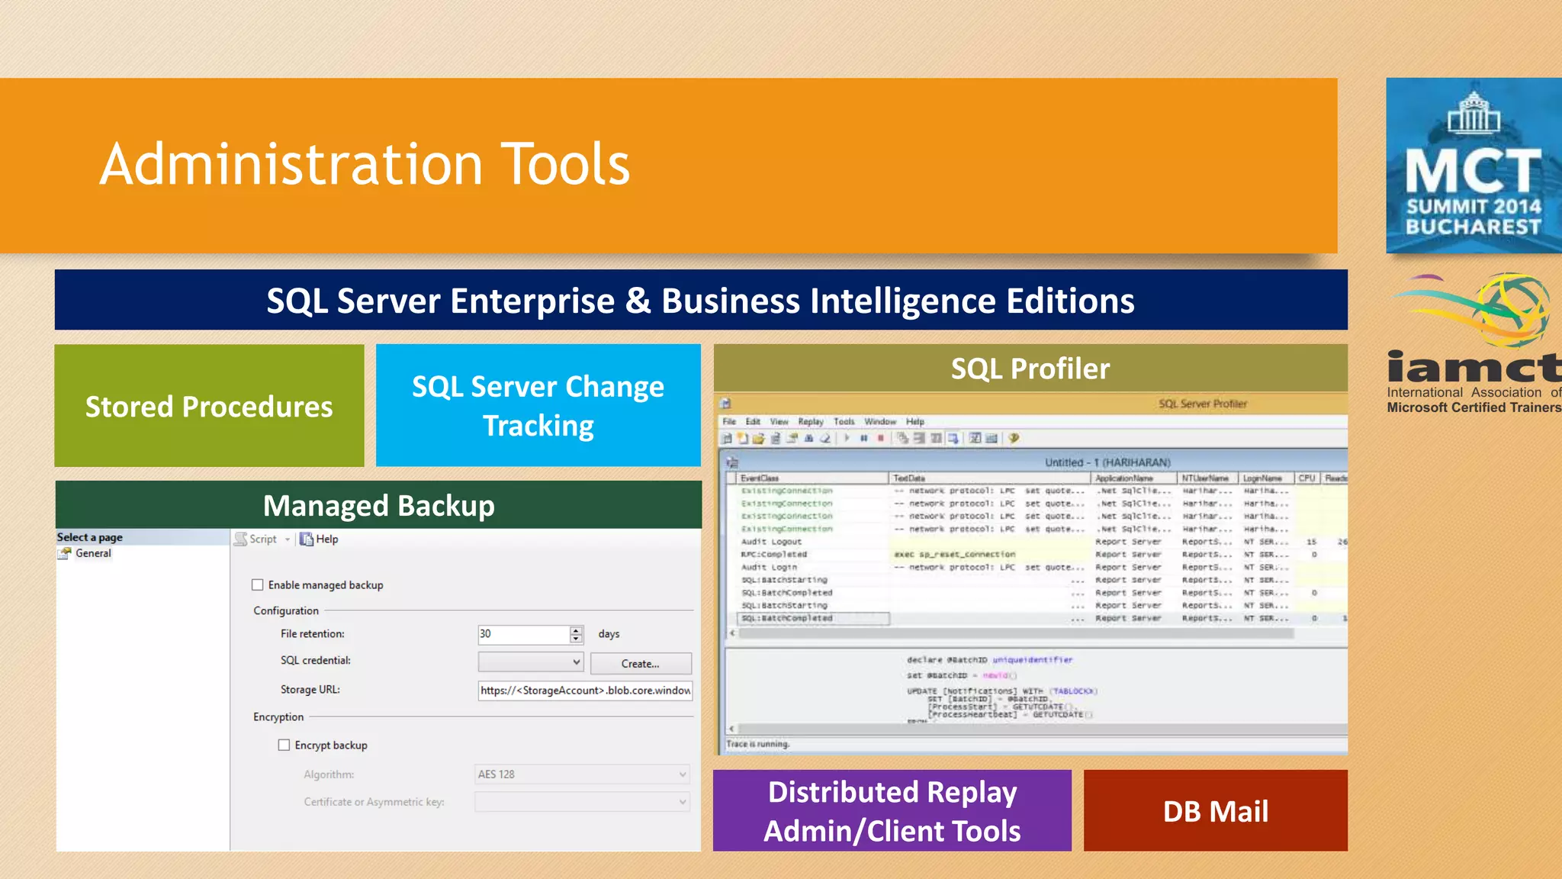
Task: Click the Stored Procedures tile
Action: [x=209, y=406]
